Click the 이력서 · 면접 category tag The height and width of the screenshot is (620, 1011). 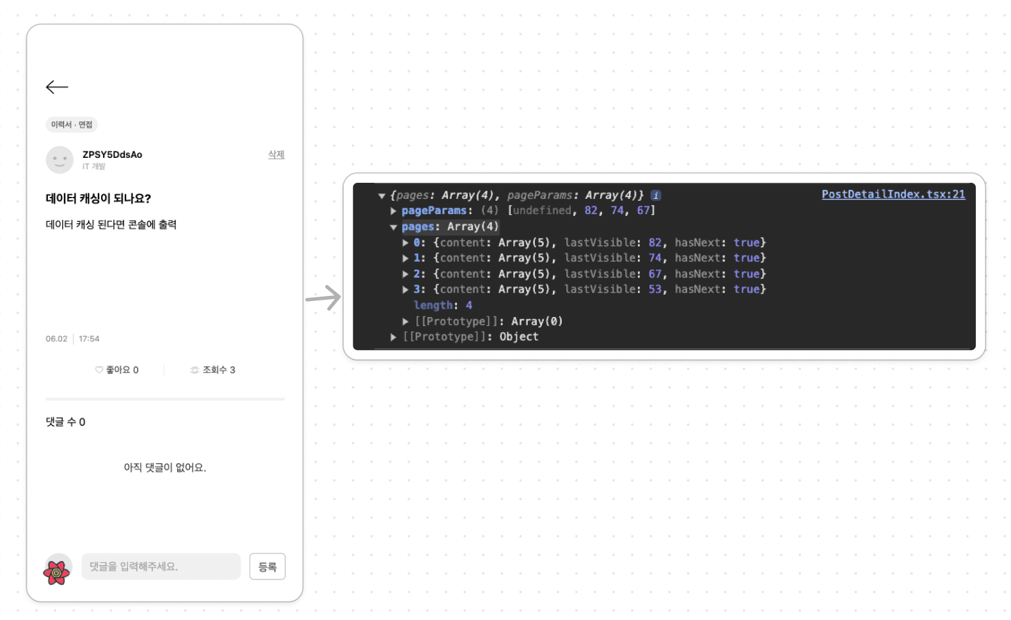[72, 125]
